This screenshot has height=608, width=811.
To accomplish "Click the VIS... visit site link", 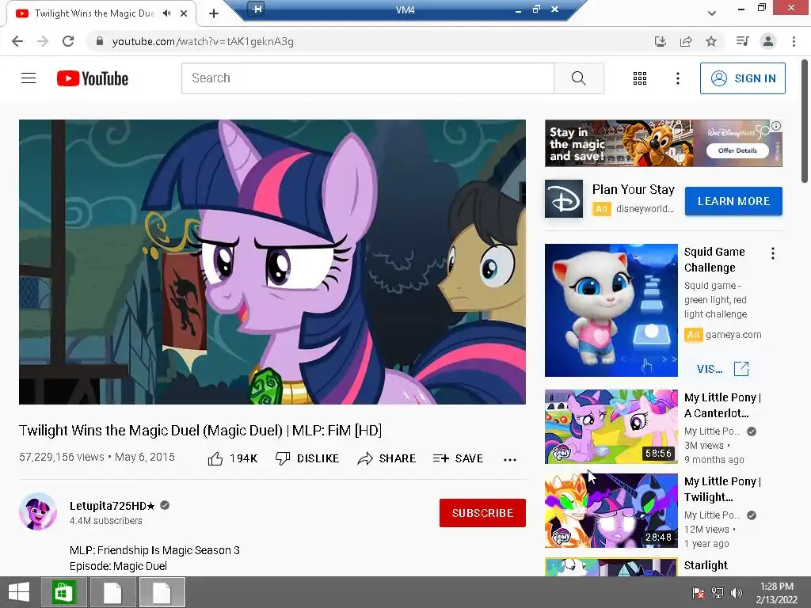I will coord(710,369).
